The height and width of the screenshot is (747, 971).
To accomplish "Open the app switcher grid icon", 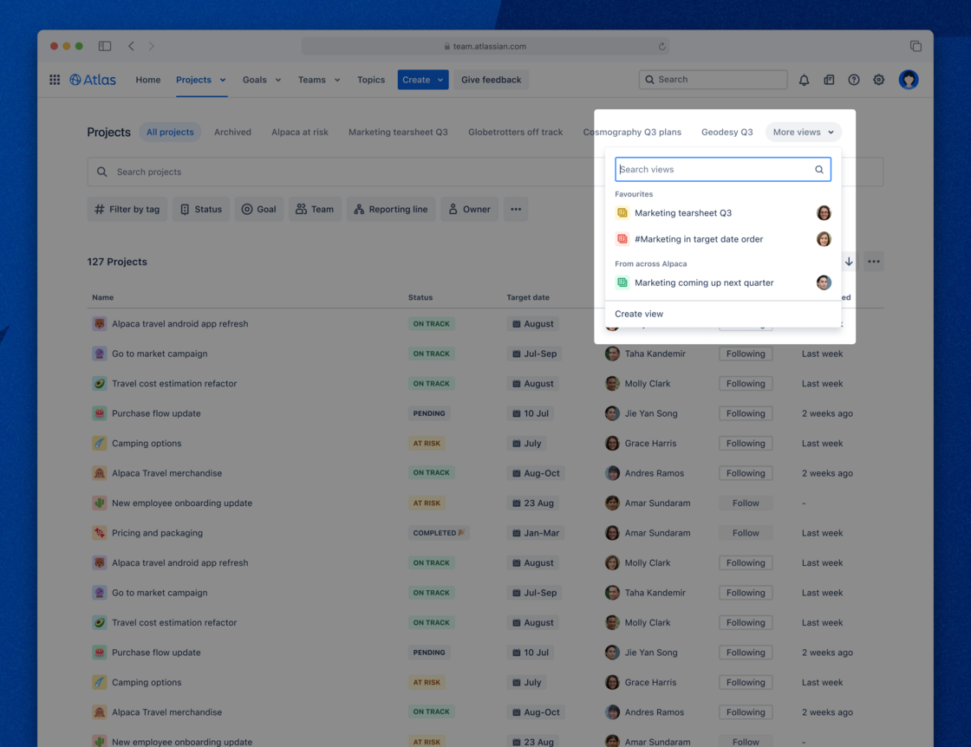I will [54, 80].
